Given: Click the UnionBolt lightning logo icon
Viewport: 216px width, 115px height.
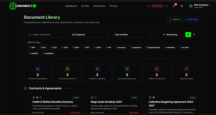Looking at the screenshot, I should [13, 6].
